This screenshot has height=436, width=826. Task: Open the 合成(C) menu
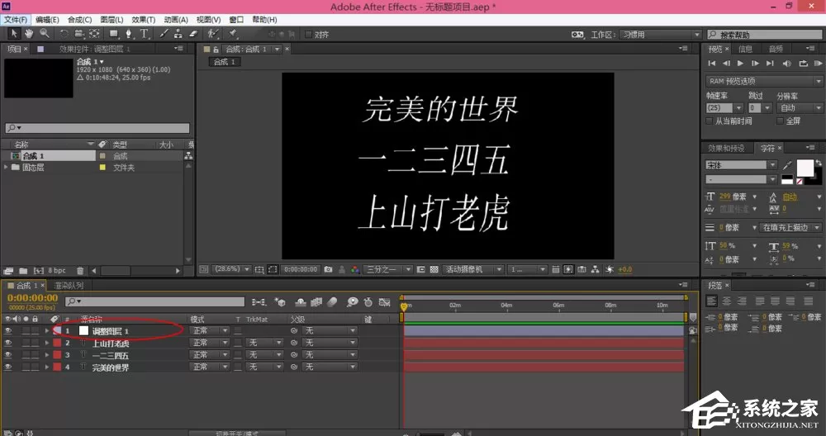point(79,20)
